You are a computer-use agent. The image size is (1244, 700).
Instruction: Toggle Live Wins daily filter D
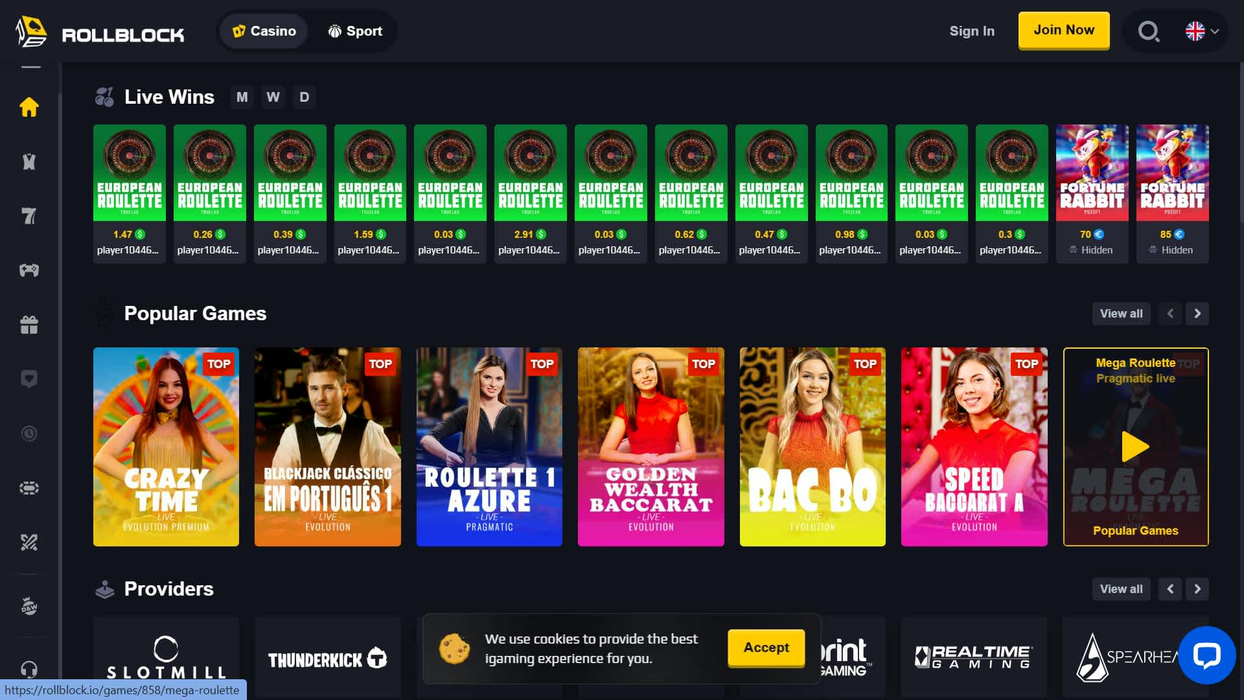click(304, 97)
